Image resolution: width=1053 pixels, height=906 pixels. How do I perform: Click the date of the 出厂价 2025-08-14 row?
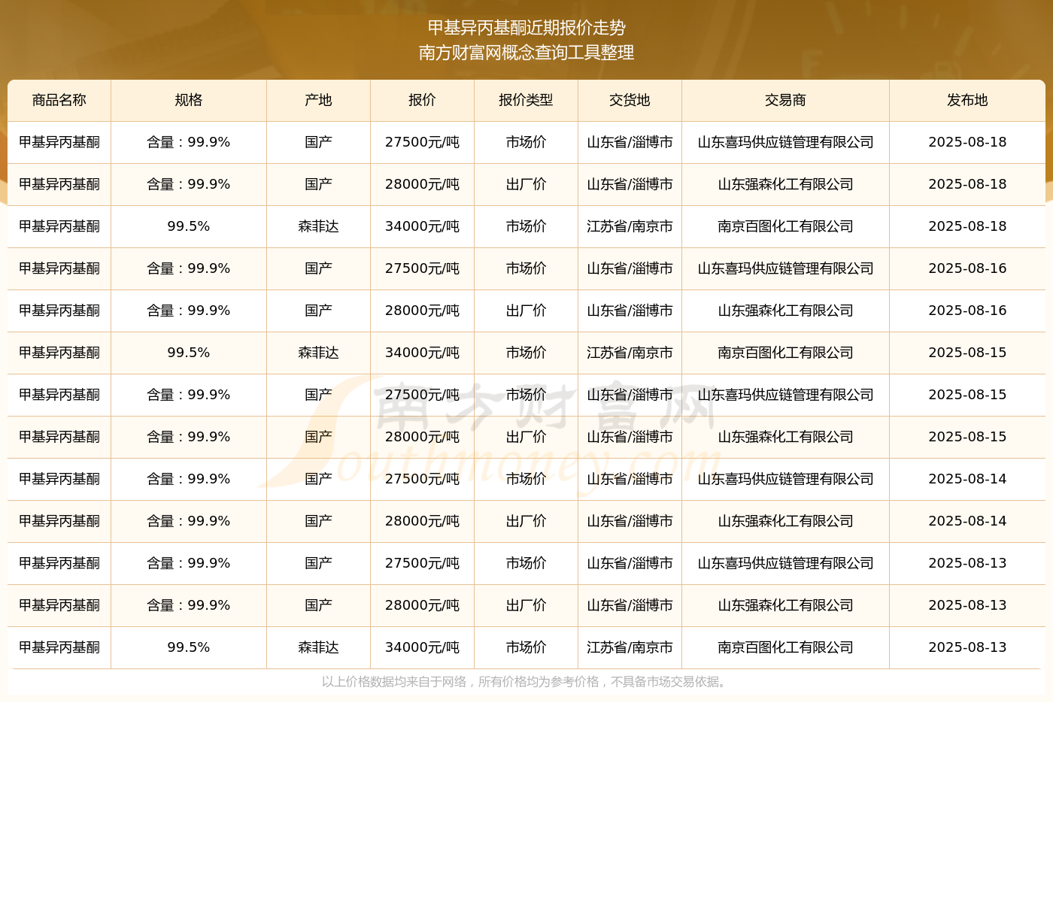point(967,521)
